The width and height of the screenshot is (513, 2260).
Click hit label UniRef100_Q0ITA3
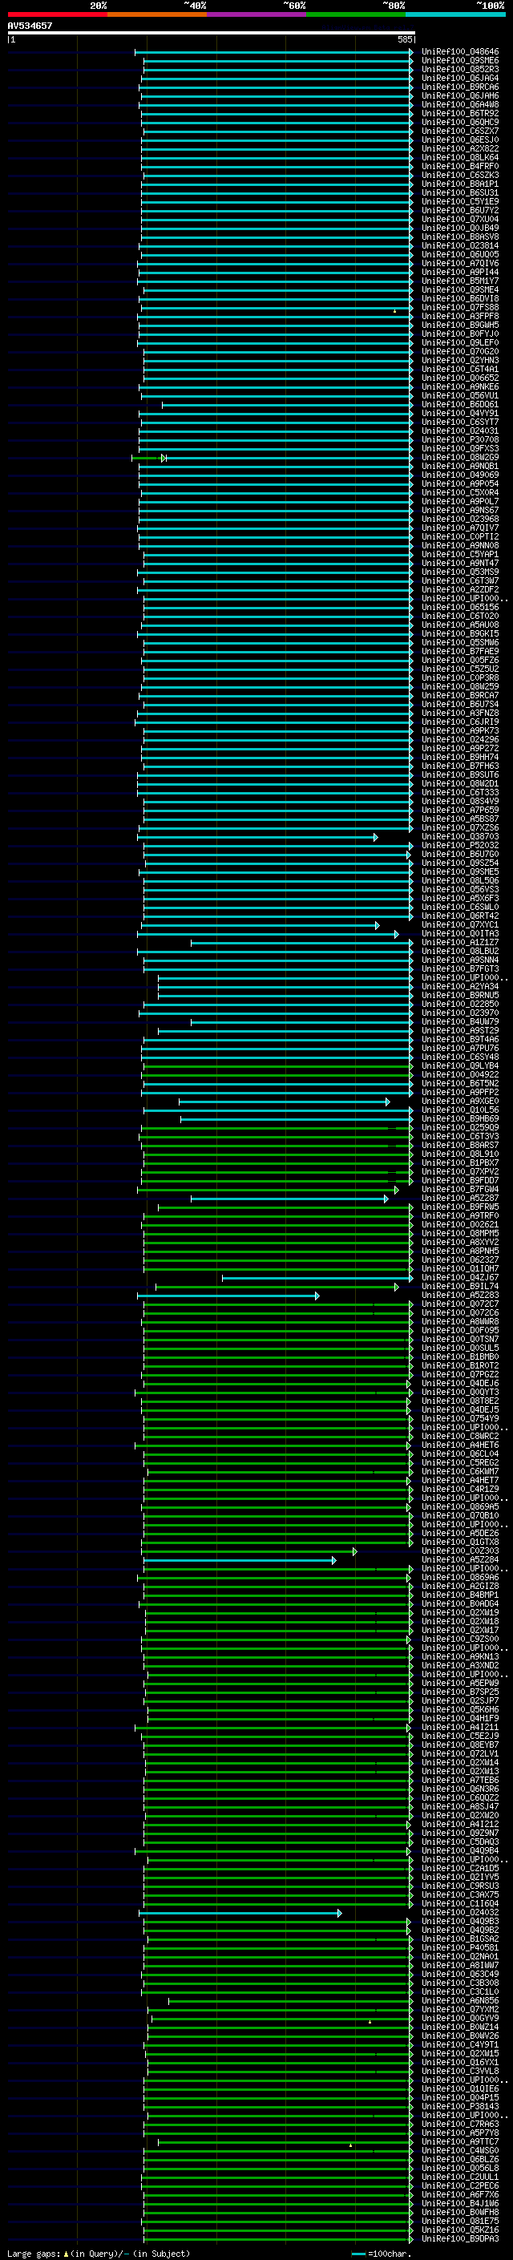pyautogui.click(x=460, y=933)
